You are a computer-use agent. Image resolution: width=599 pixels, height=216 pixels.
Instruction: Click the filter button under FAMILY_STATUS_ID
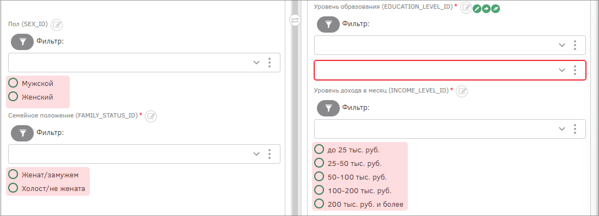(22, 133)
